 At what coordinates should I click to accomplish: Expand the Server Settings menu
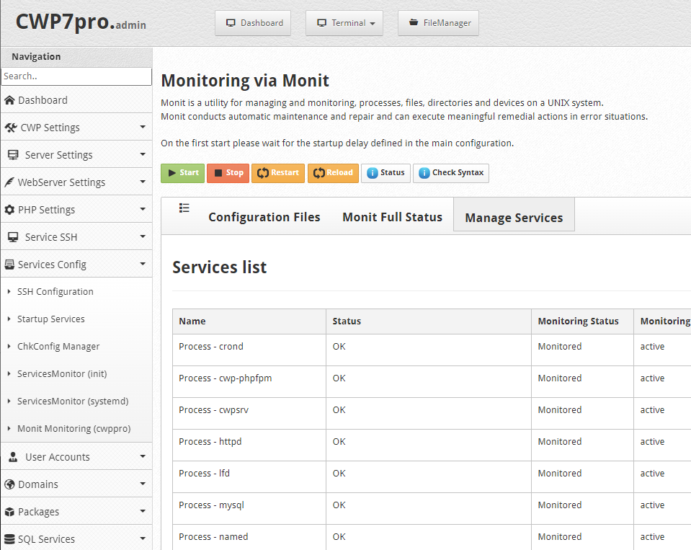coord(76,155)
